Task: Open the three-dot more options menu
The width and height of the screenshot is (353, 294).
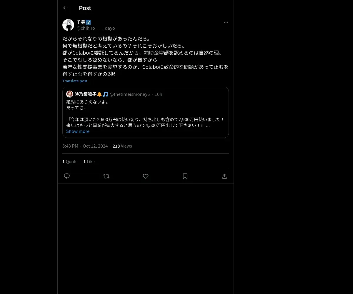Action: (x=226, y=22)
